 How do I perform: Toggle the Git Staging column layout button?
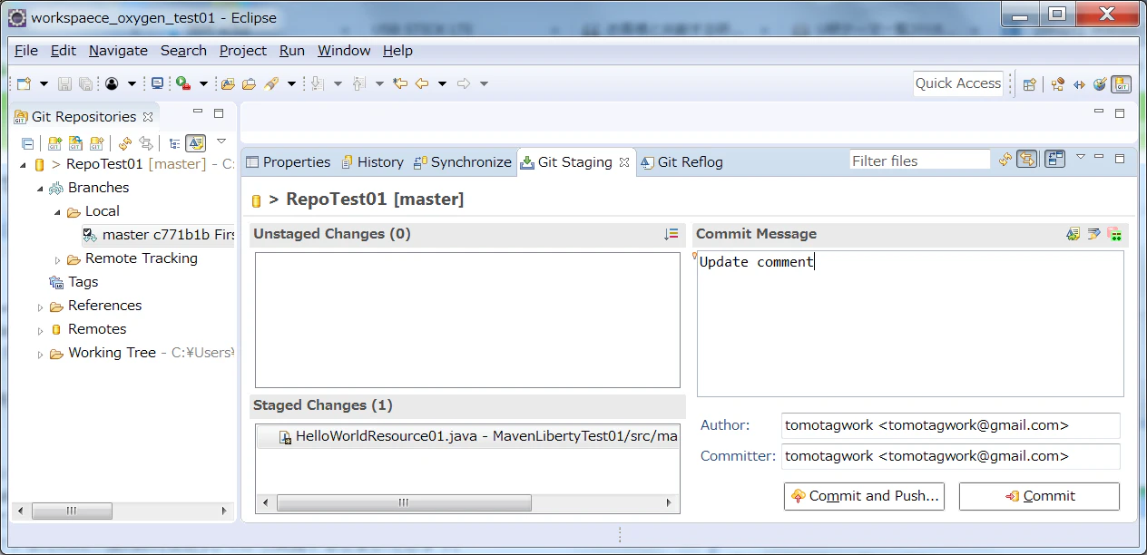click(1054, 160)
